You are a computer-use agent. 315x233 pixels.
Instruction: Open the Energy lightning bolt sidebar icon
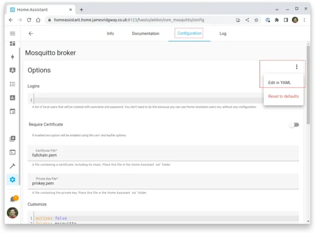coord(13,57)
